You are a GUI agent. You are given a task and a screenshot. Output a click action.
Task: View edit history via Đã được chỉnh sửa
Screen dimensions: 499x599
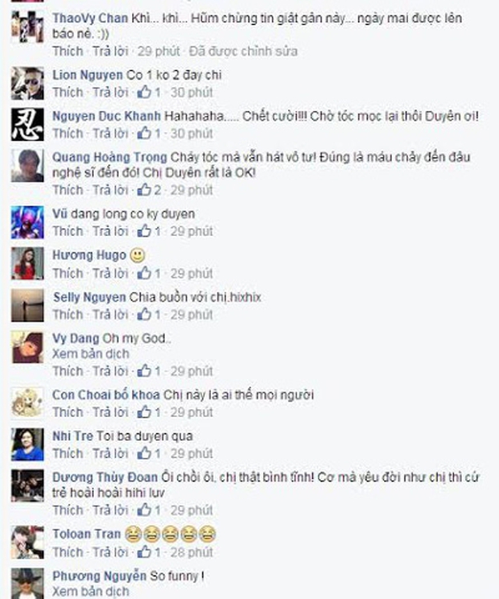tap(243, 51)
